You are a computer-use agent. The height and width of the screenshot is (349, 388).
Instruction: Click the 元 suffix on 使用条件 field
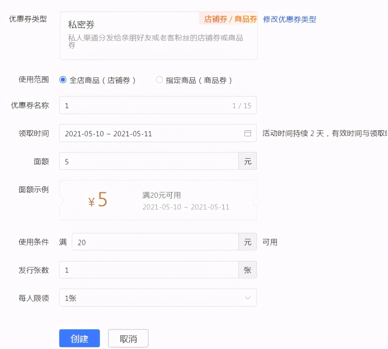[x=248, y=242]
